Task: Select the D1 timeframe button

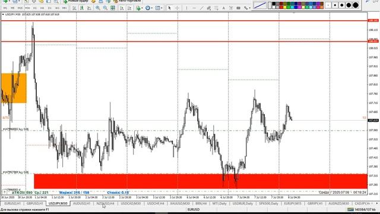Action: tap(50, 8)
